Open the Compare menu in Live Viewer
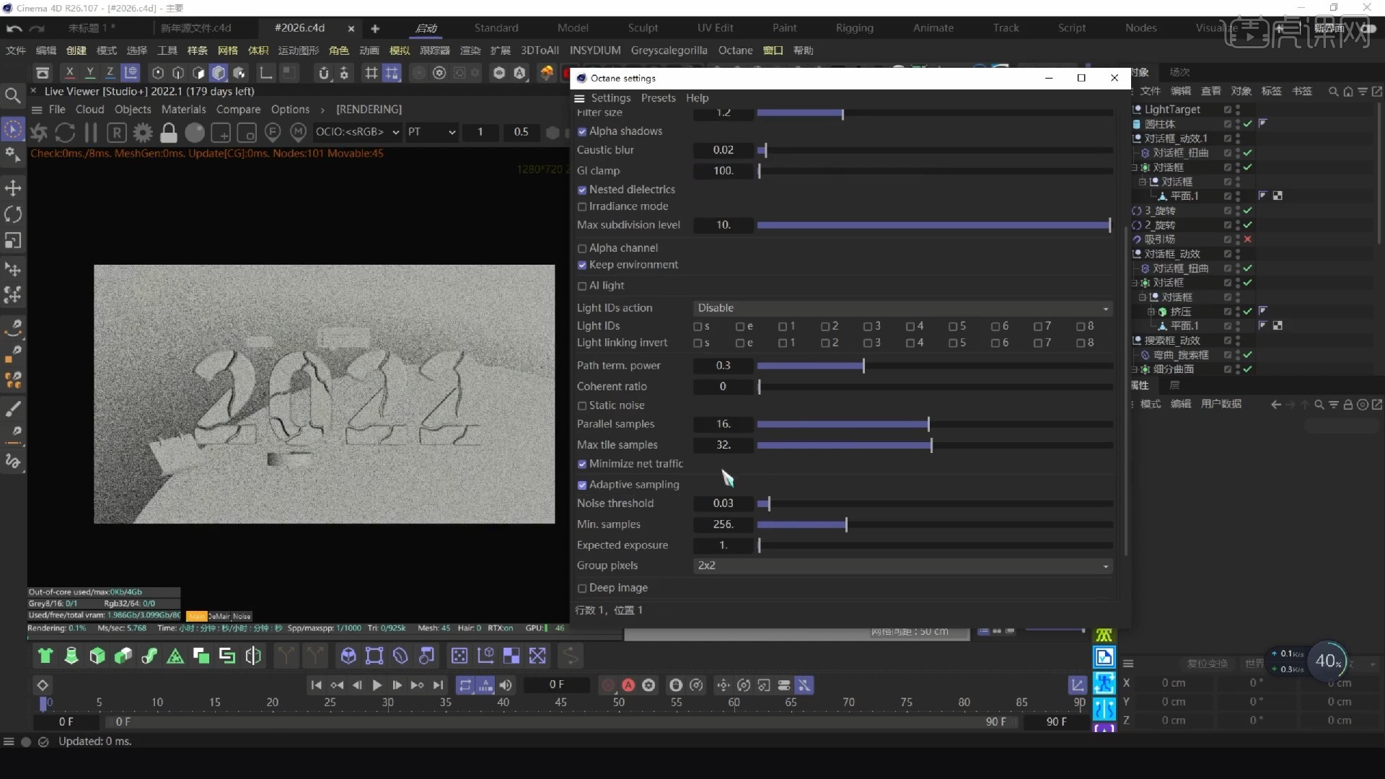The width and height of the screenshot is (1385, 779). pyautogui.click(x=238, y=110)
